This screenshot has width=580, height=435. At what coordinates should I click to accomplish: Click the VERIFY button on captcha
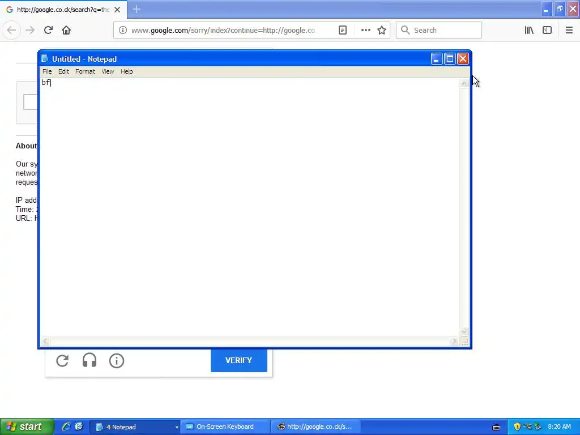coord(239,360)
